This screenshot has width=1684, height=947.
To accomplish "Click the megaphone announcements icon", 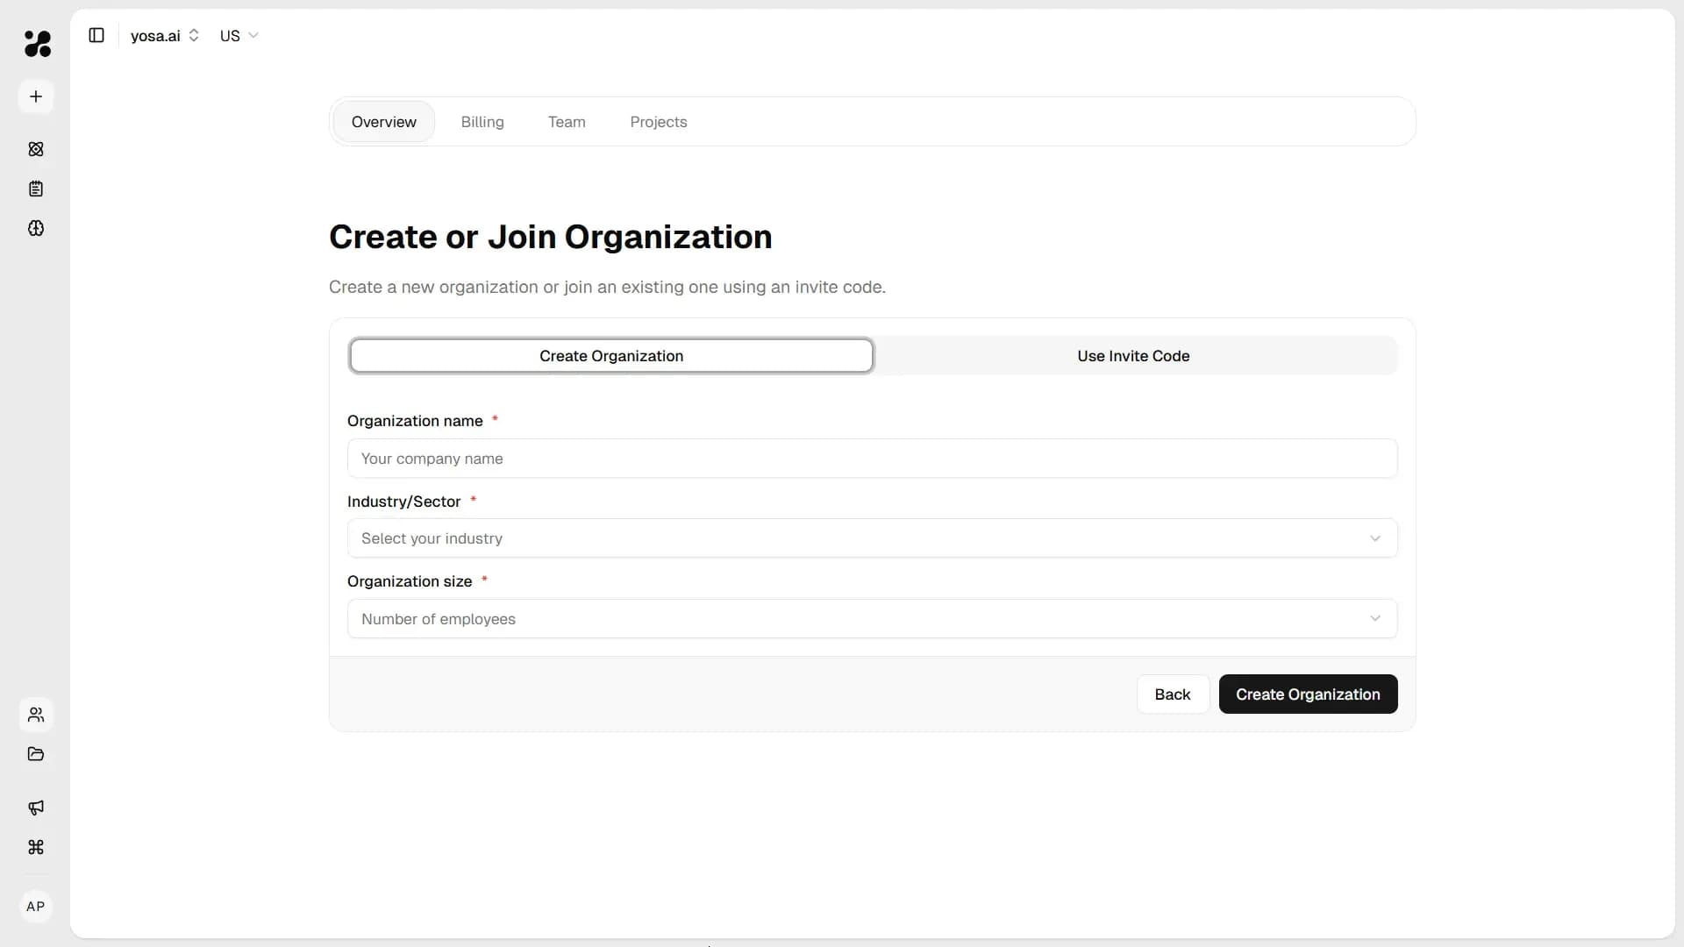I will tap(36, 808).
